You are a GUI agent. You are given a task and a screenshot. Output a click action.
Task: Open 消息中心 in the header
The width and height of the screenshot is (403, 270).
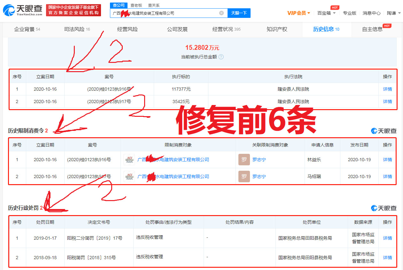point(371,13)
